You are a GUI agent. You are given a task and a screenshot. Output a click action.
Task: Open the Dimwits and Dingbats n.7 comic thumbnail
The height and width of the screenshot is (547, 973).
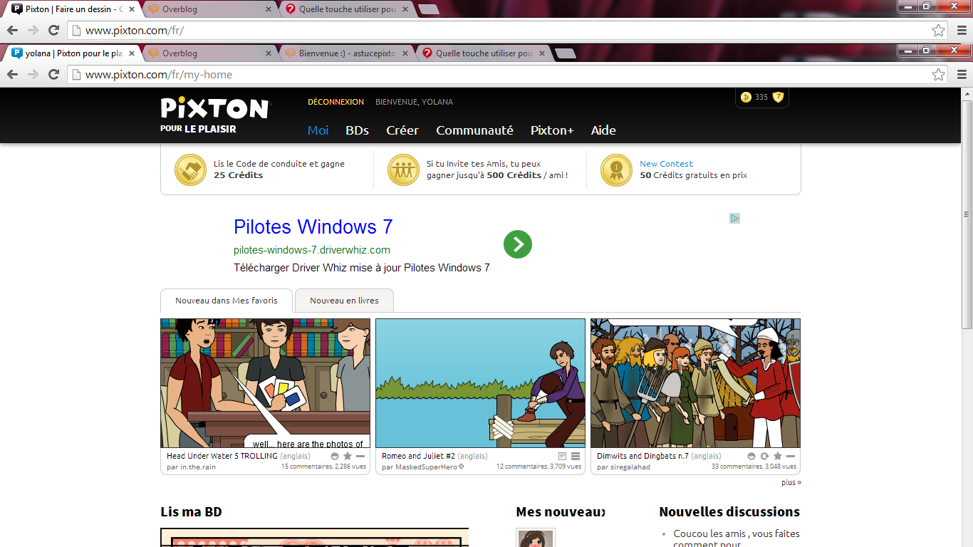click(696, 383)
